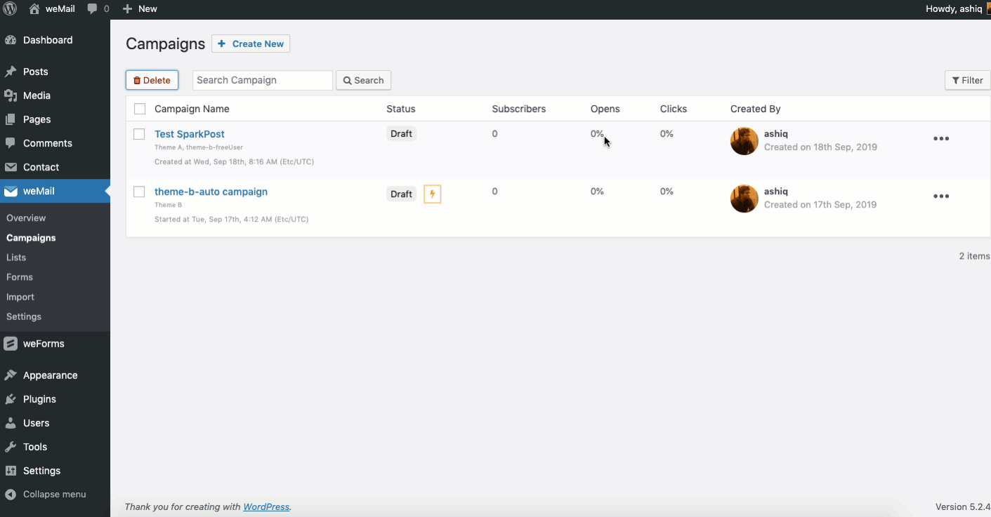Click the Plugins plug icon
The height and width of the screenshot is (517, 991).
click(x=11, y=399)
